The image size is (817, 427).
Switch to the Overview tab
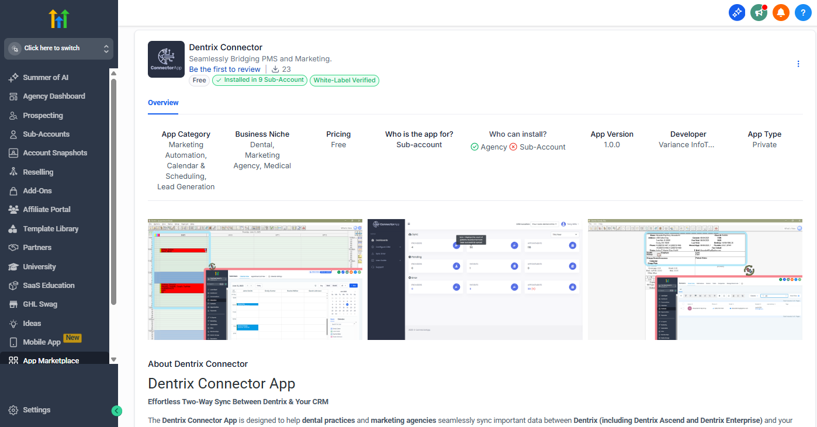click(x=162, y=103)
